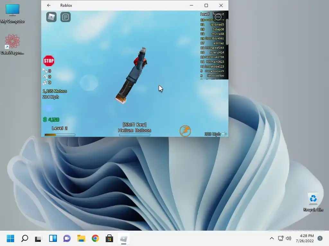Open the three-dots leaderboard options button
The height and width of the screenshot is (246, 329).
pos(218,17)
